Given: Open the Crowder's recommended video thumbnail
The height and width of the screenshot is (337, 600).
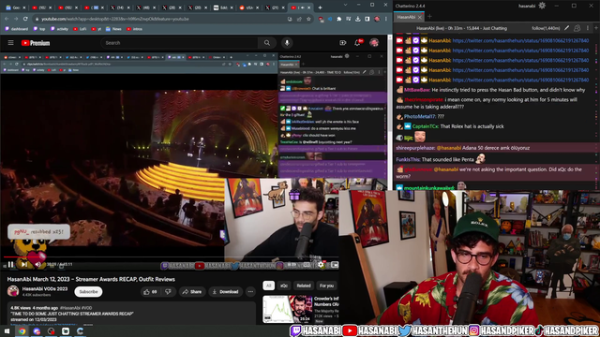Looking at the screenshot, I should tap(287, 309).
